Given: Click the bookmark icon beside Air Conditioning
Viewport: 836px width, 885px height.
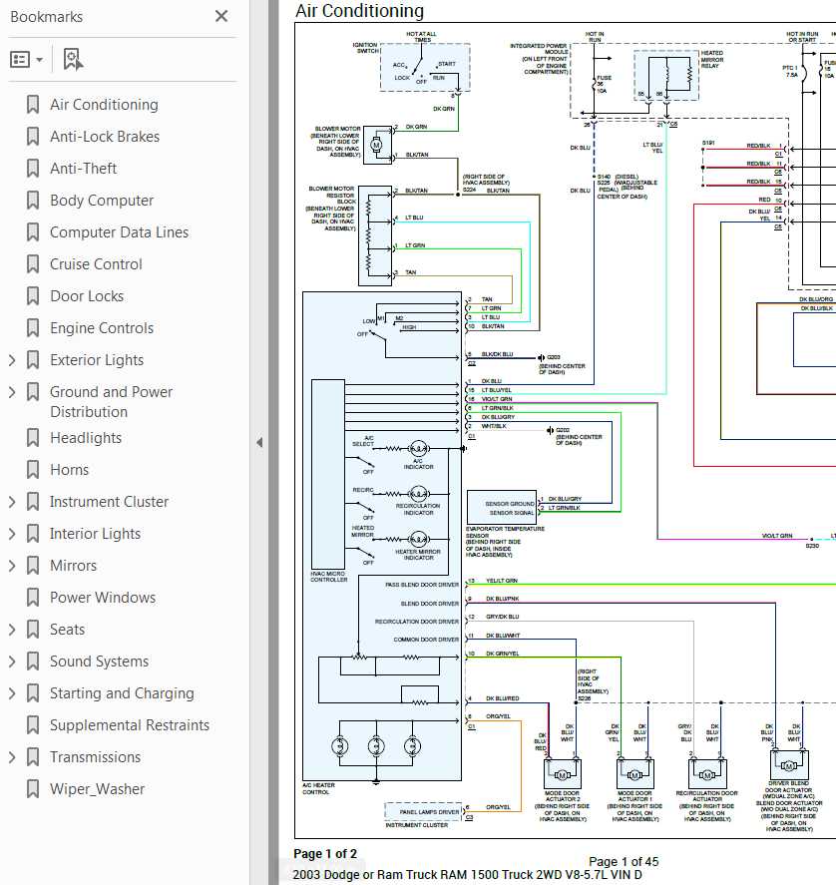Looking at the screenshot, I should point(33,105).
